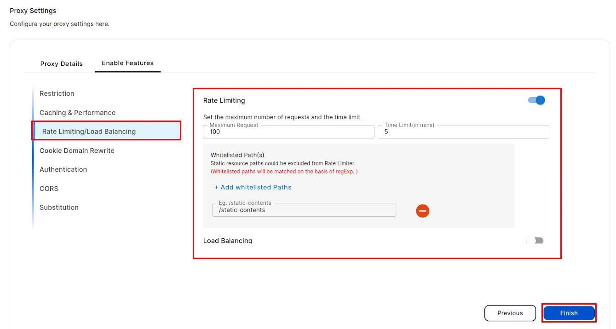Click the Proxy Settings heading

coord(33,10)
